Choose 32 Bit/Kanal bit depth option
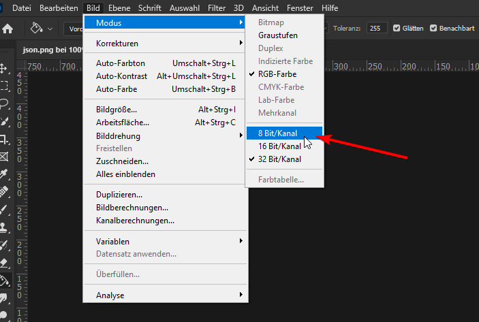 [x=279, y=159]
